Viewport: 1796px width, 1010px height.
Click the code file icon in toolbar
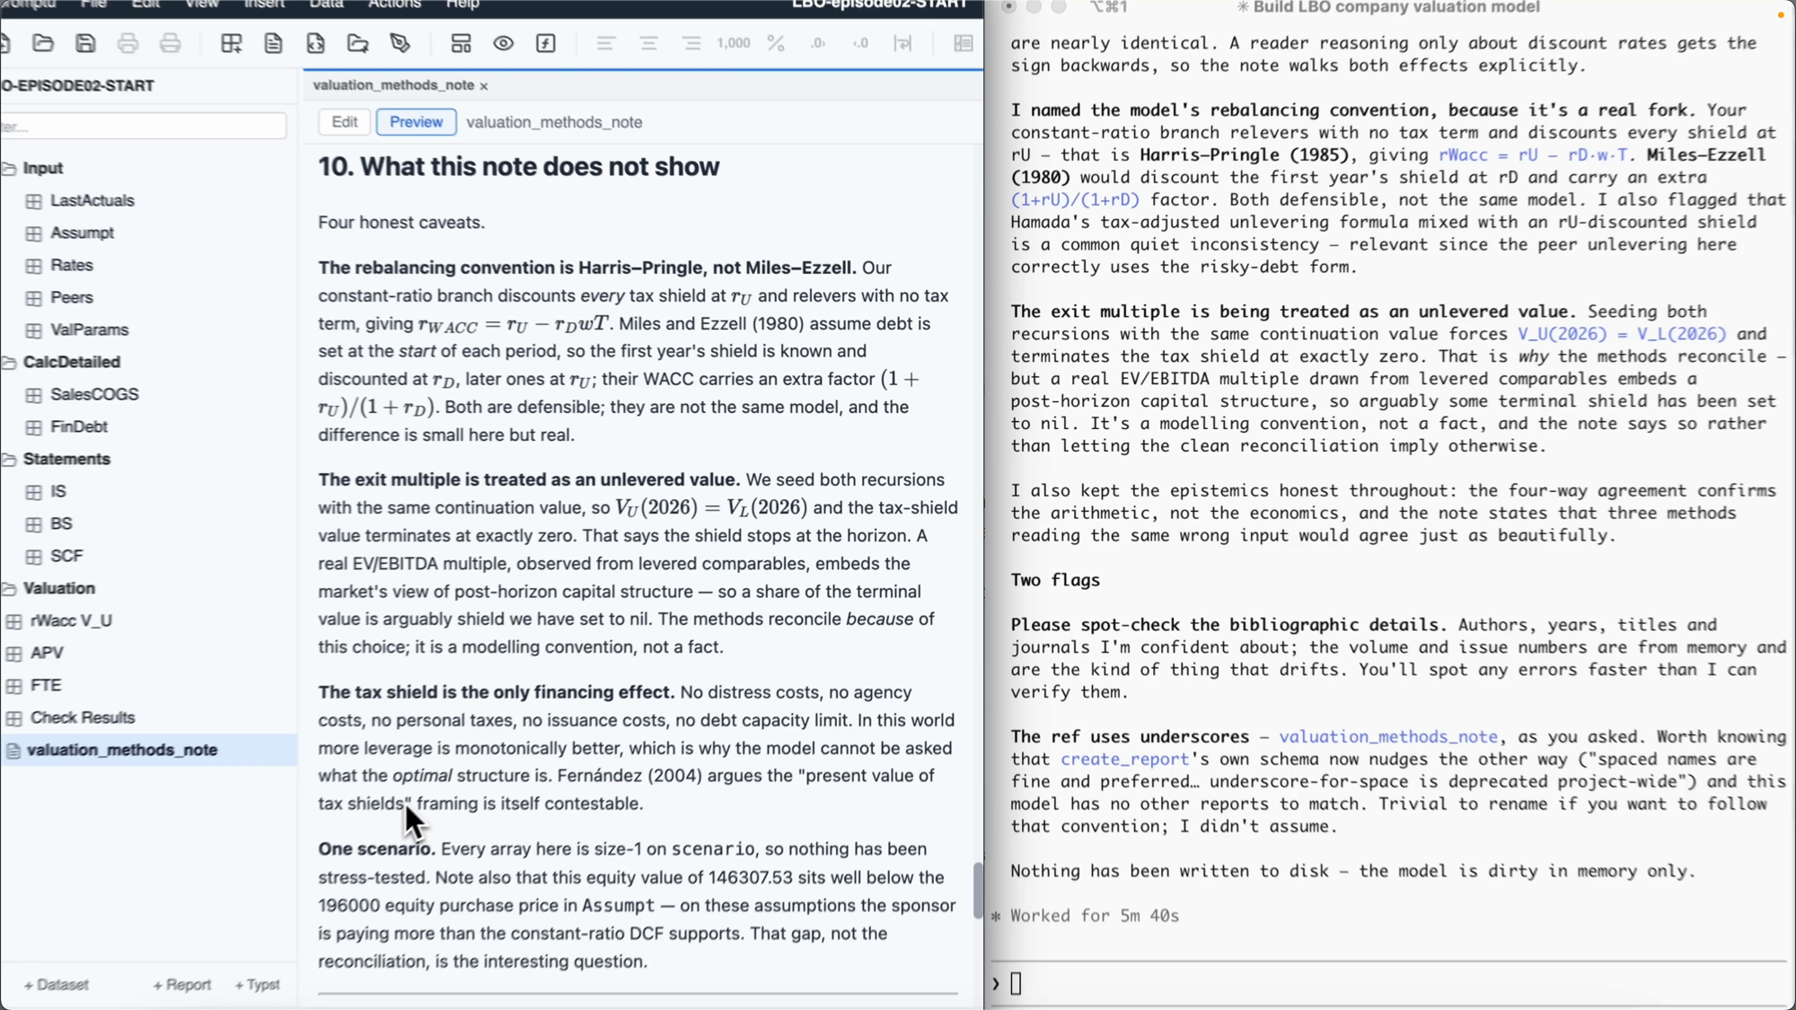click(315, 43)
